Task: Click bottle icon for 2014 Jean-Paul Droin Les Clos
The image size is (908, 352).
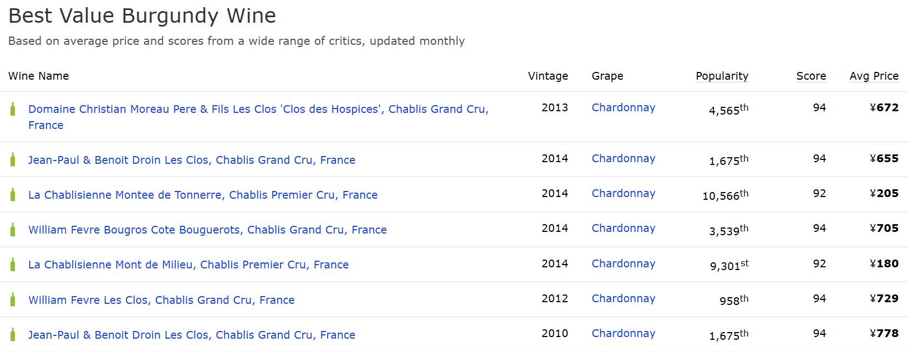Action: (x=13, y=160)
